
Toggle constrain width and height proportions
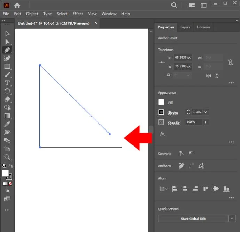(230, 62)
